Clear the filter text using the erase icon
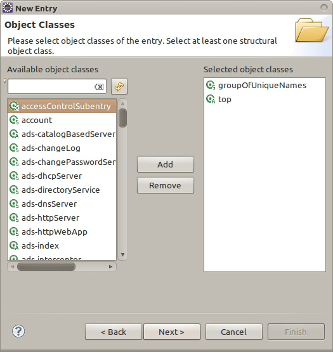The image size is (333, 352). click(99, 87)
